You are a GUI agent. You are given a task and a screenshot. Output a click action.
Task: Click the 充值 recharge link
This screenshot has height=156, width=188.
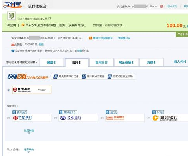(79, 51)
